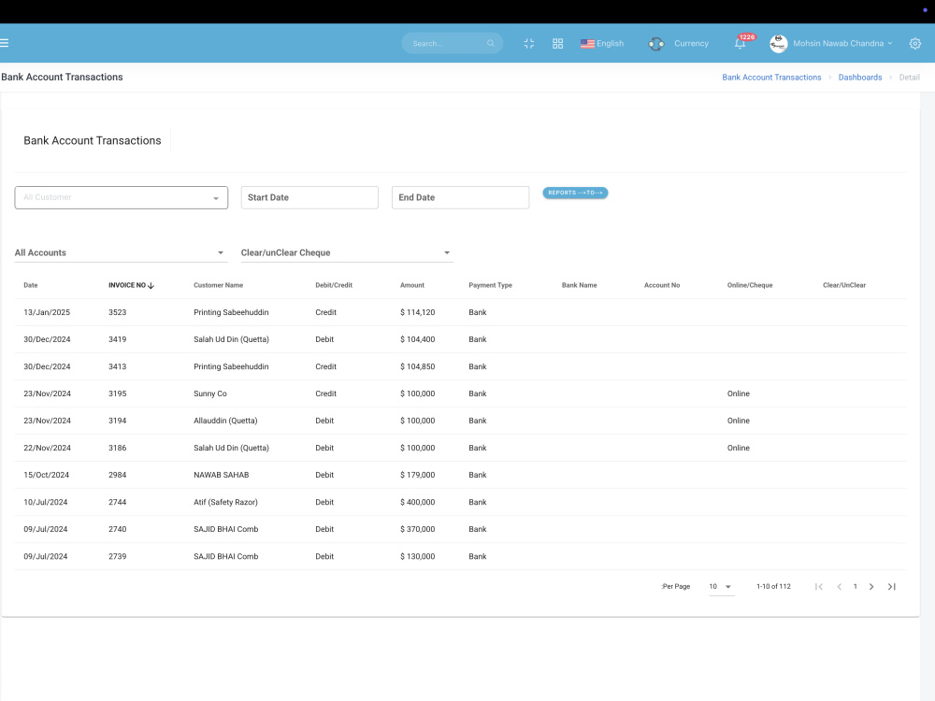Click current page number 1
Screen dimensions: 935x701
[x=856, y=587]
